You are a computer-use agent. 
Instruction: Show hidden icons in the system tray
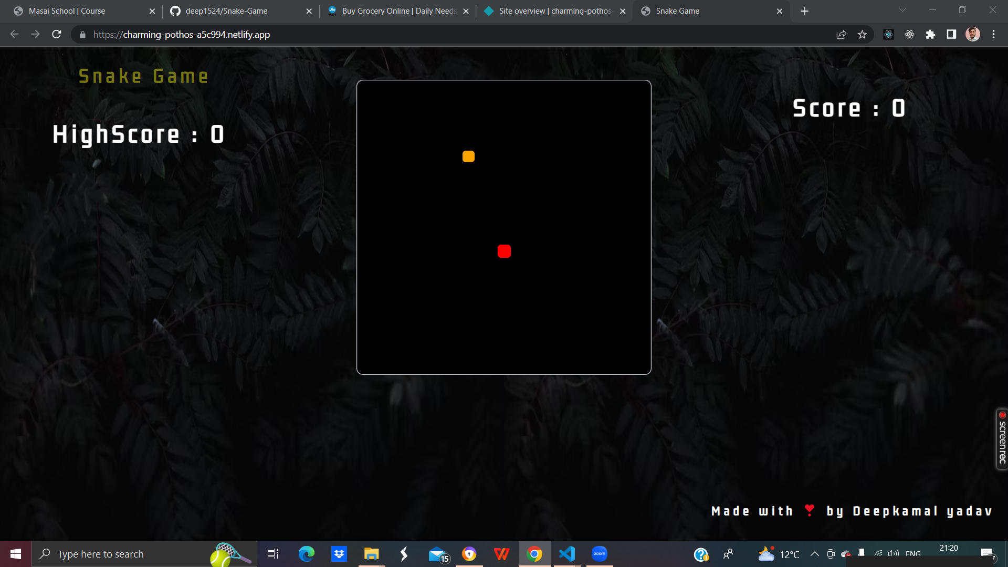point(814,553)
